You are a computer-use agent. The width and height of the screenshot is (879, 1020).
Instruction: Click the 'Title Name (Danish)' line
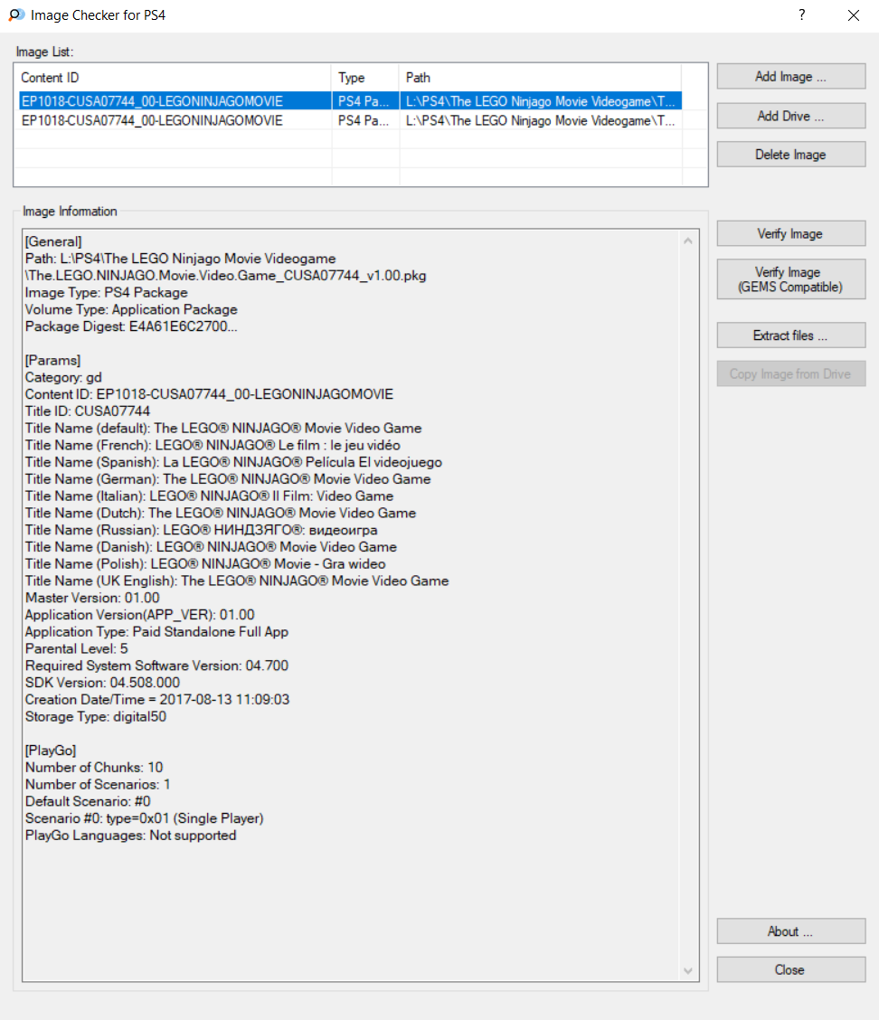coord(211,546)
